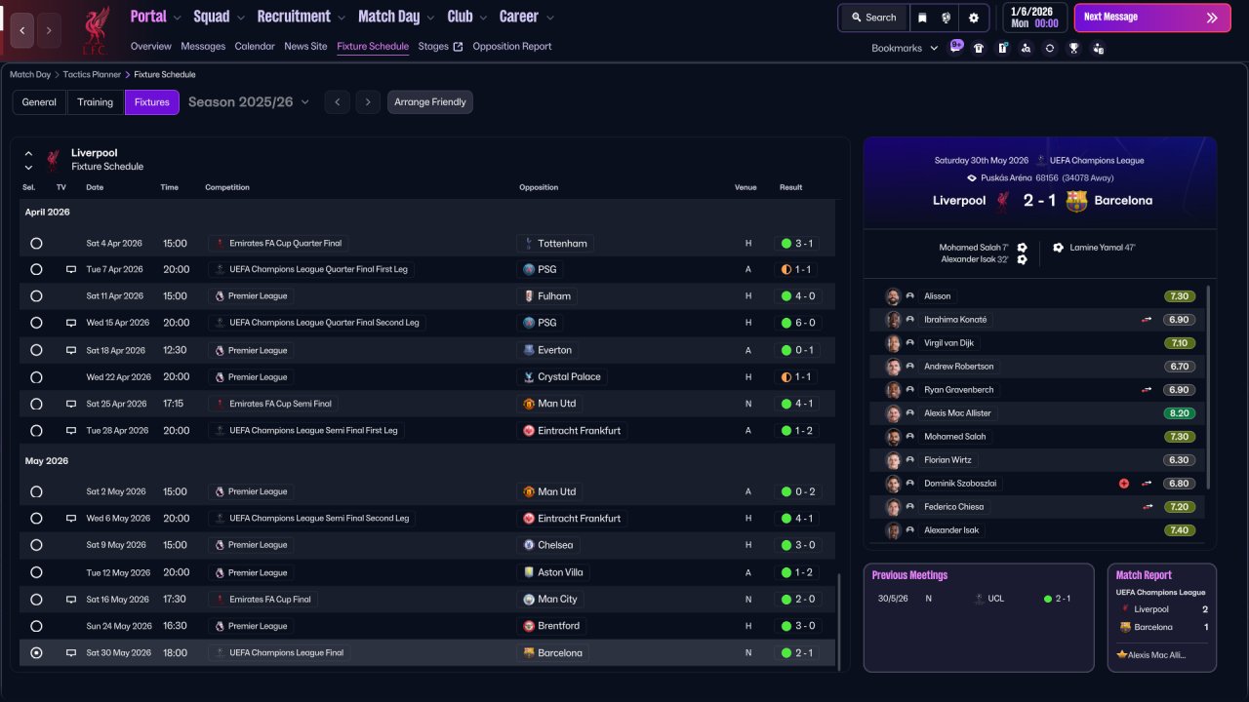
Task: Select the Fulham 11 Apr fixture radio button
Action: 36,296
